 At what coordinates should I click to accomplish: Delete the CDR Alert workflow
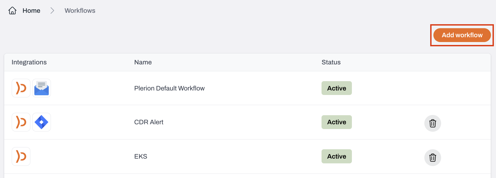[x=433, y=123]
